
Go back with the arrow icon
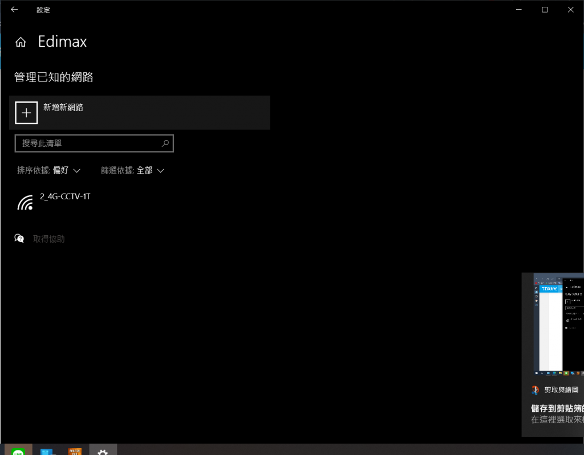tap(14, 10)
